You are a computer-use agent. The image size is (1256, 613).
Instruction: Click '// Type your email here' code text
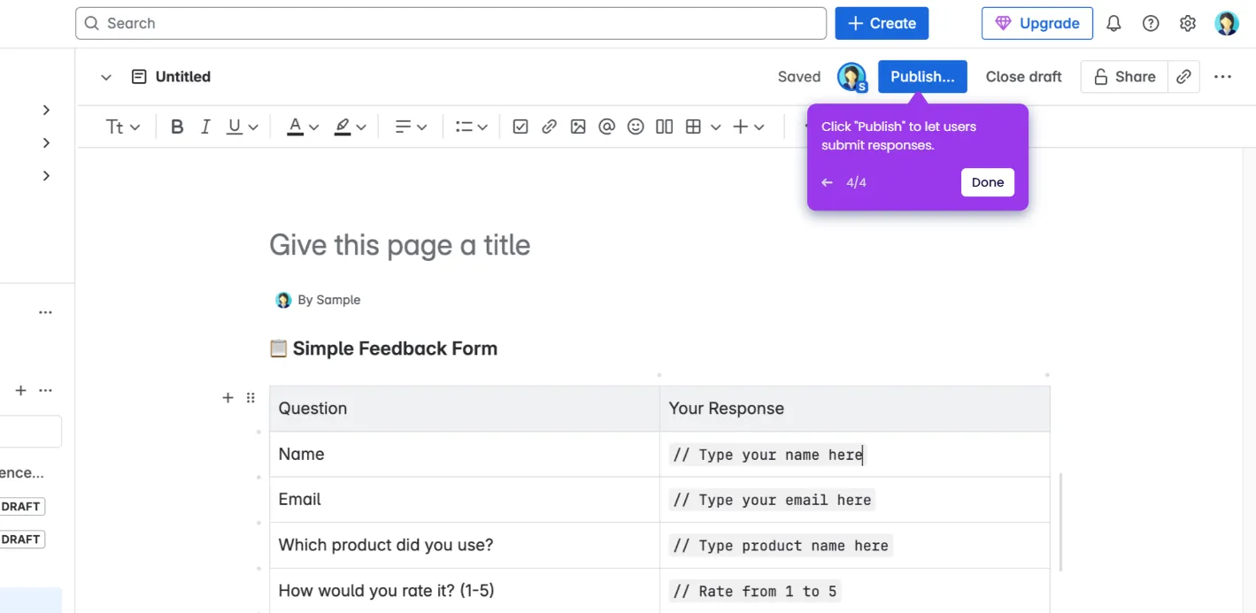[x=772, y=500]
